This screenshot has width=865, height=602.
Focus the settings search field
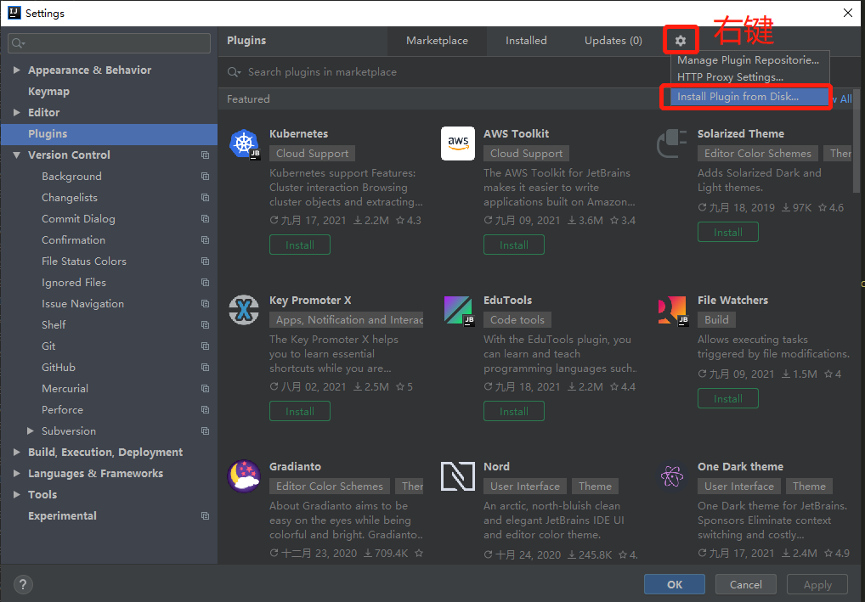110,43
